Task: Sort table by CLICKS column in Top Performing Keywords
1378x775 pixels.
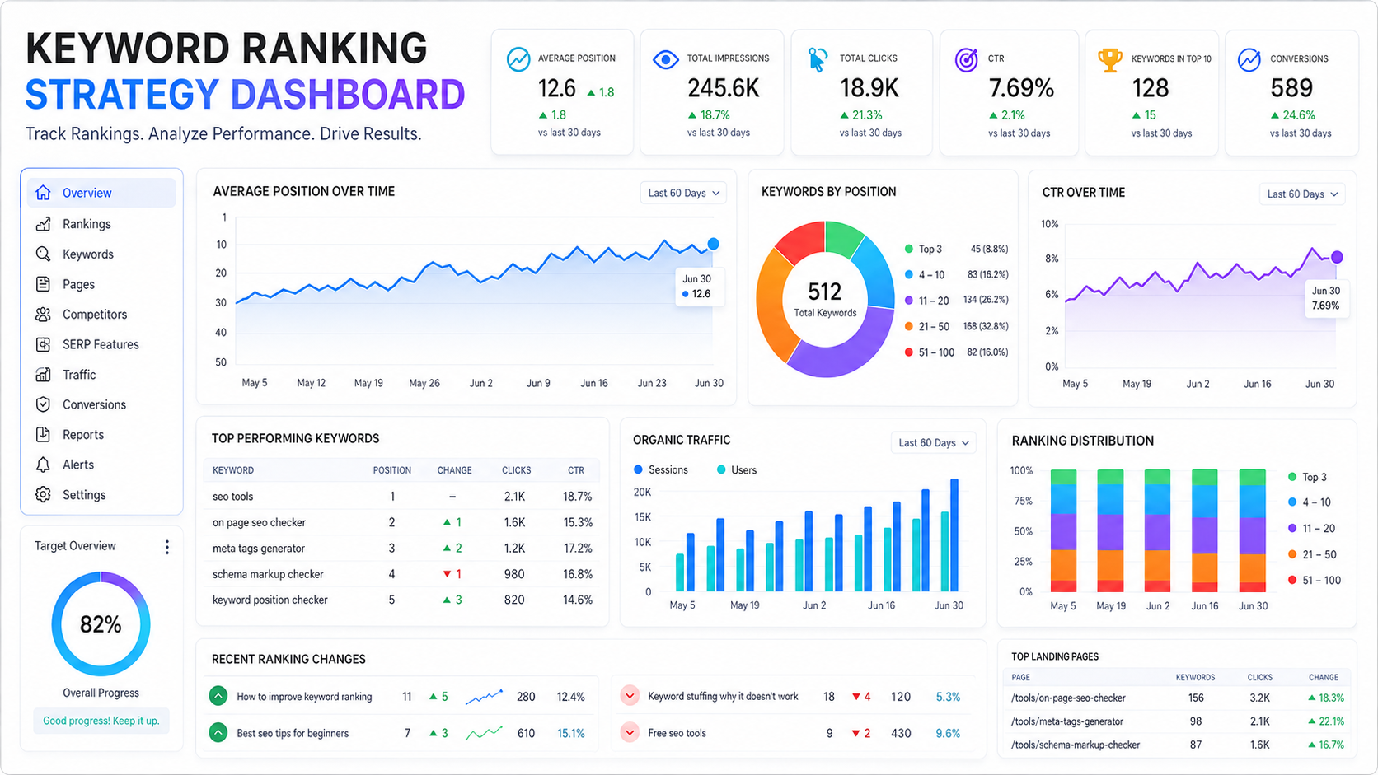Action: (x=517, y=470)
